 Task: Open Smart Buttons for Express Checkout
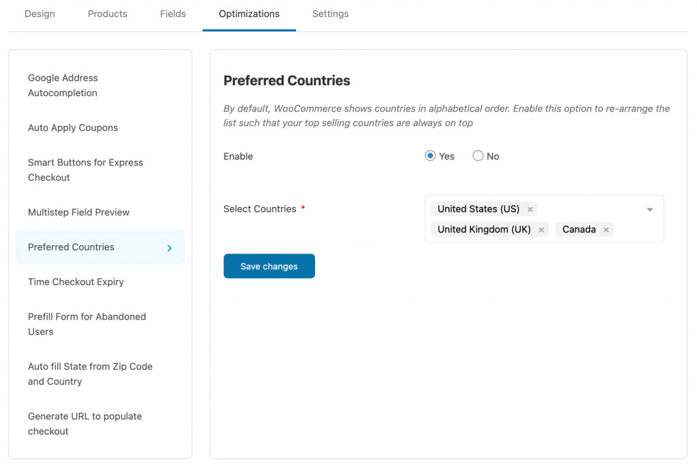point(85,170)
